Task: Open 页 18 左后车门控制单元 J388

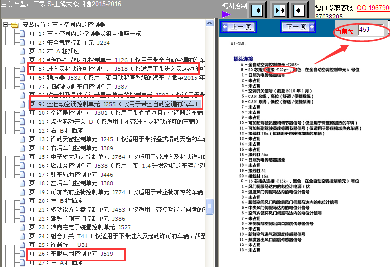Action: pyautogui.click(x=71, y=183)
